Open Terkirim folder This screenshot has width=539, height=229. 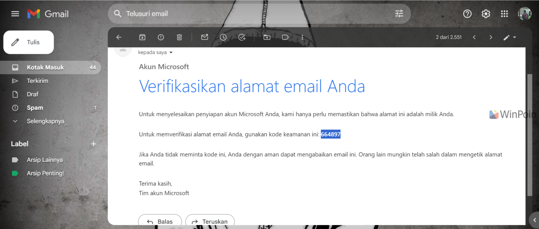51,81
